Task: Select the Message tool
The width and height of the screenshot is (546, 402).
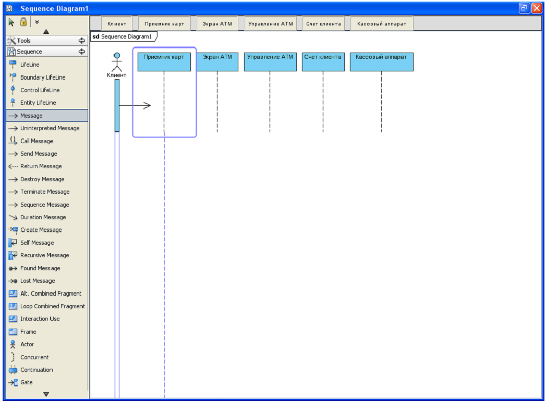Action: click(47, 116)
